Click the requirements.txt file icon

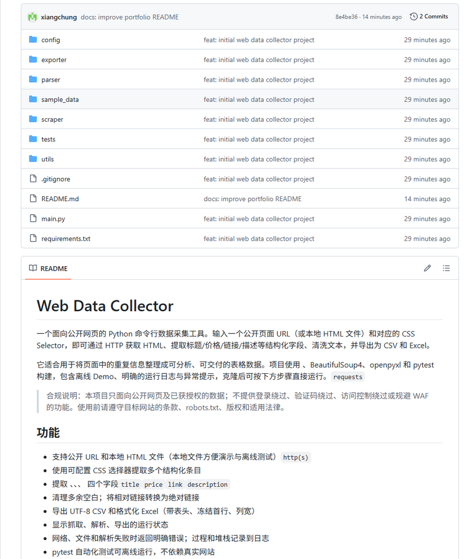tap(33, 238)
